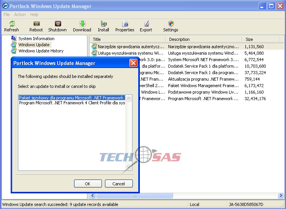Click icon of Narzędzie sprawdzania row
The image size is (286, 209).
(x=94, y=46)
